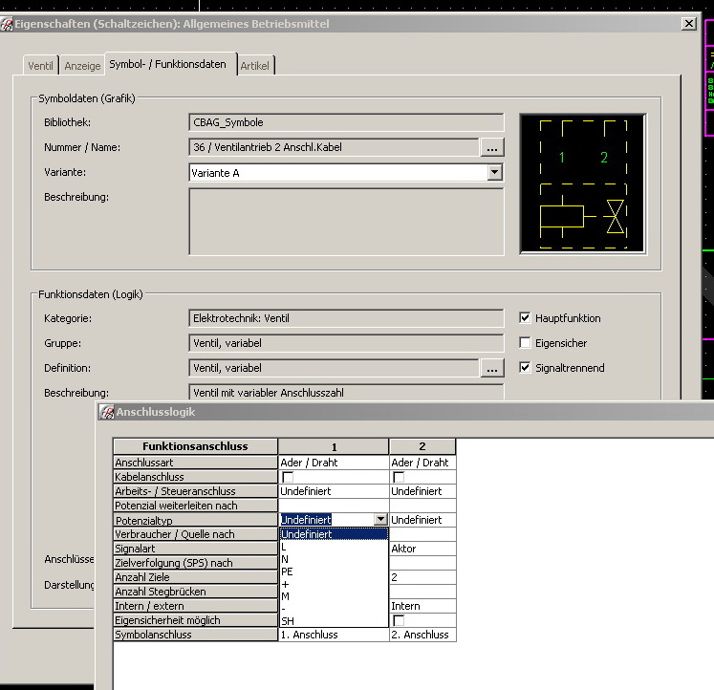Click column header 2 in Anschlusslogik
The image size is (714, 690).
pyautogui.click(x=422, y=446)
